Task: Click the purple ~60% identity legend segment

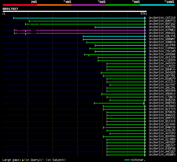Action: [88, 5]
